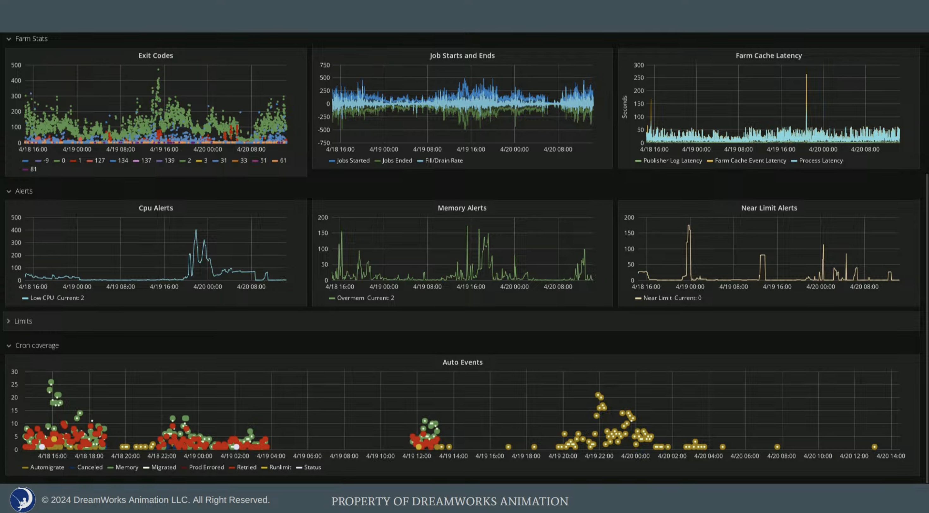Collapse the Alerts row chevron
Image resolution: width=929 pixels, height=513 pixels.
[9, 191]
